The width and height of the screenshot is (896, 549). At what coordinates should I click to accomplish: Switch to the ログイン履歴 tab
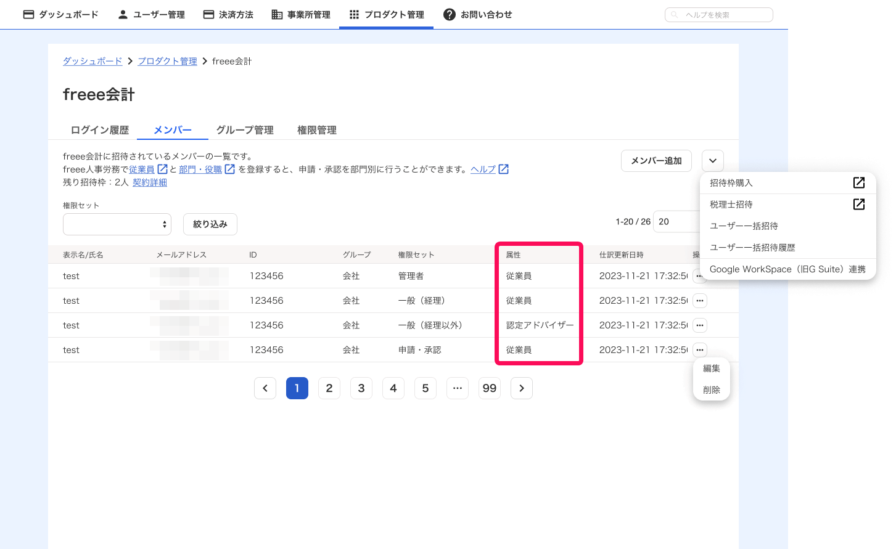(100, 130)
